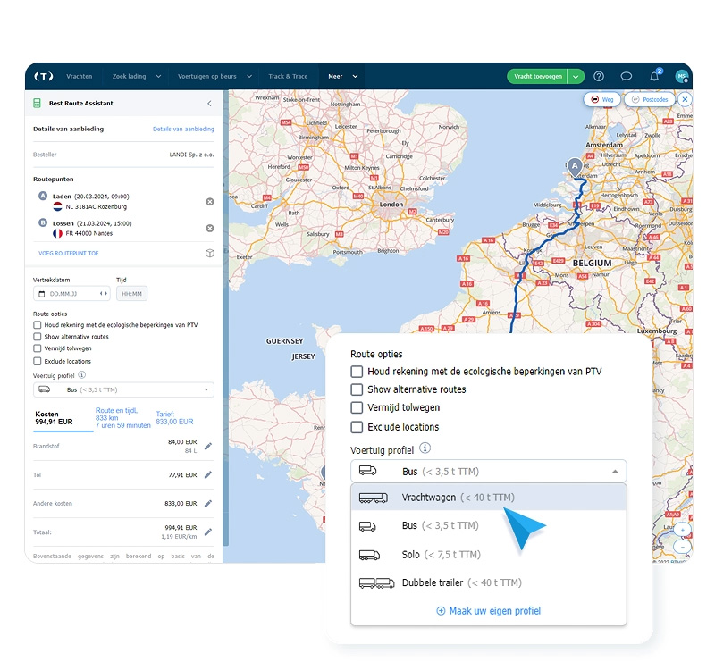The height and width of the screenshot is (670, 715).
Task: Collapse the Best Route Assistant panel arrow
Action: pyautogui.click(x=209, y=104)
